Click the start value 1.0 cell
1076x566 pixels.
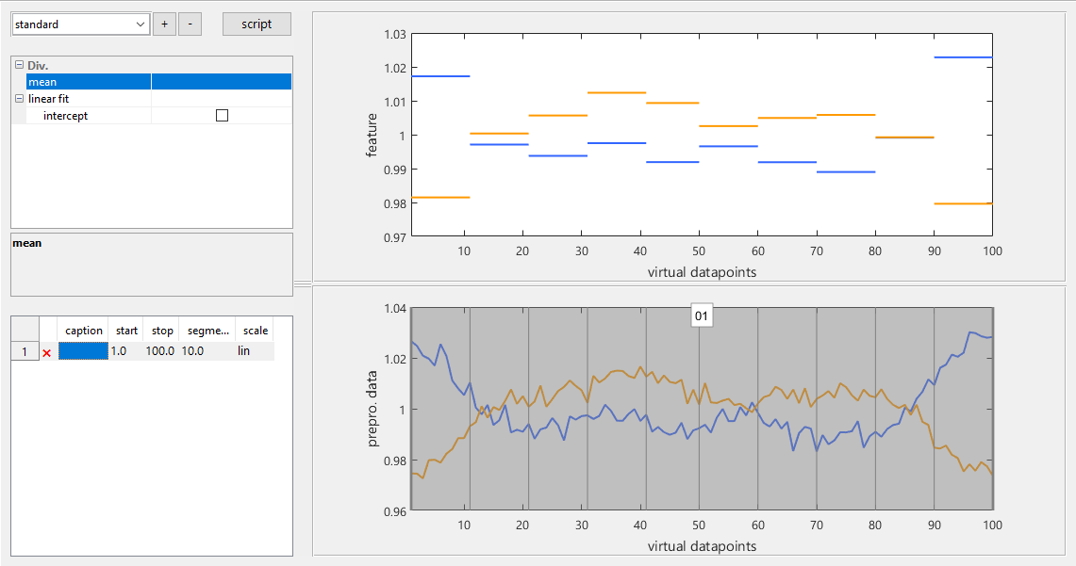pyautogui.click(x=126, y=351)
